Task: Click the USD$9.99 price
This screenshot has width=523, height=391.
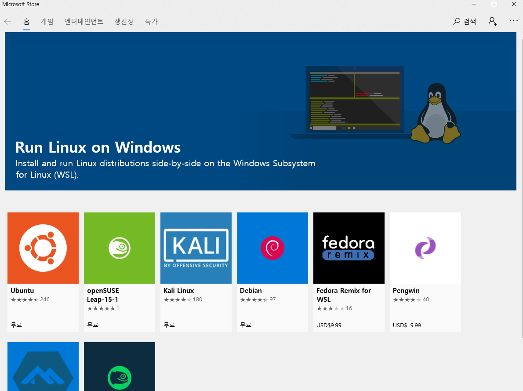Action: [329, 325]
